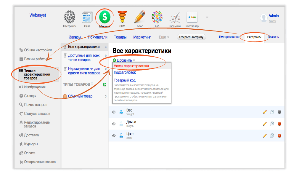
Task: Switch to the Товары tab
Action: (120, 37)
